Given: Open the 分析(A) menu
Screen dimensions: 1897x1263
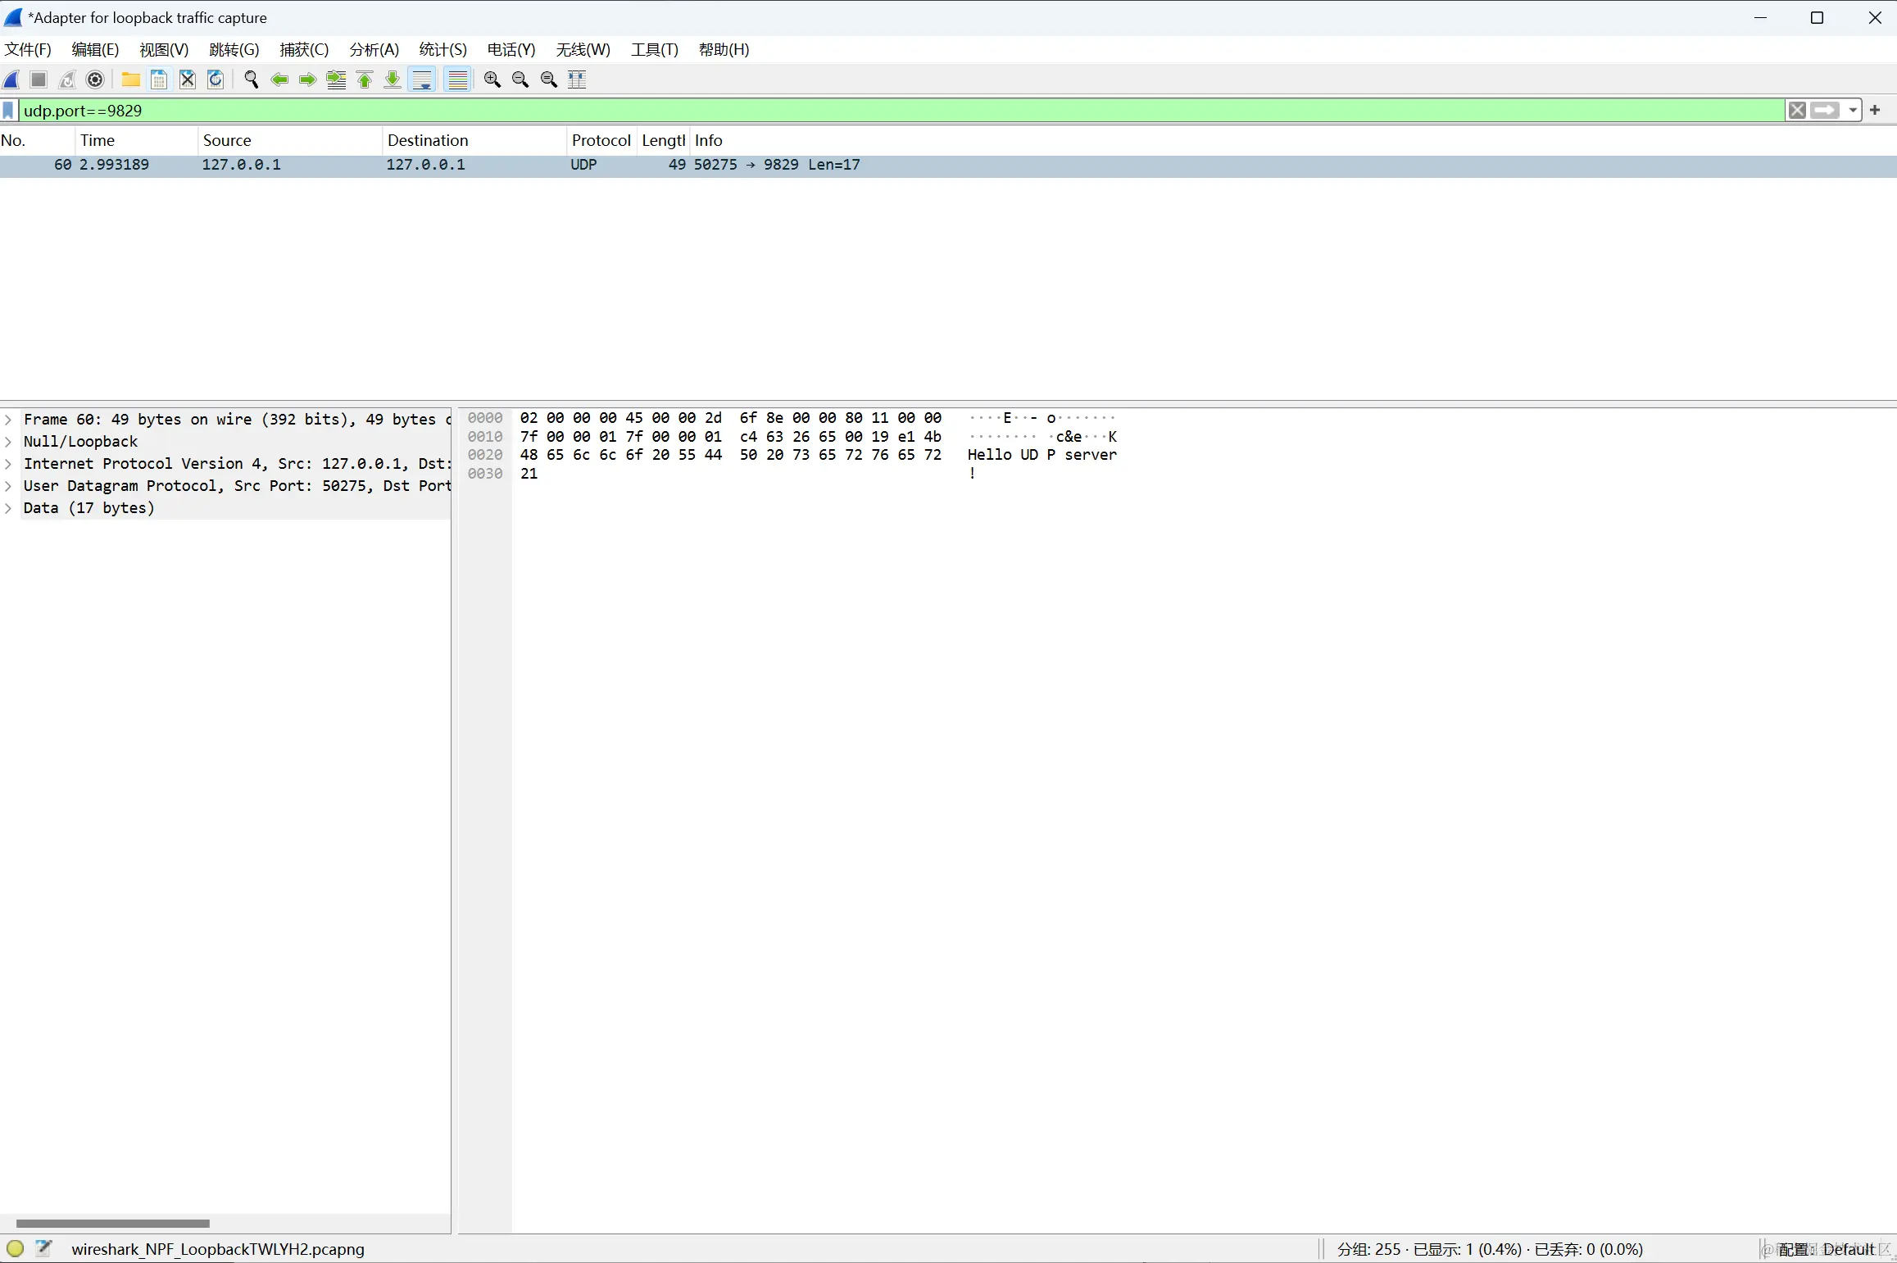Looking at the screenshot, I should 374,49.
